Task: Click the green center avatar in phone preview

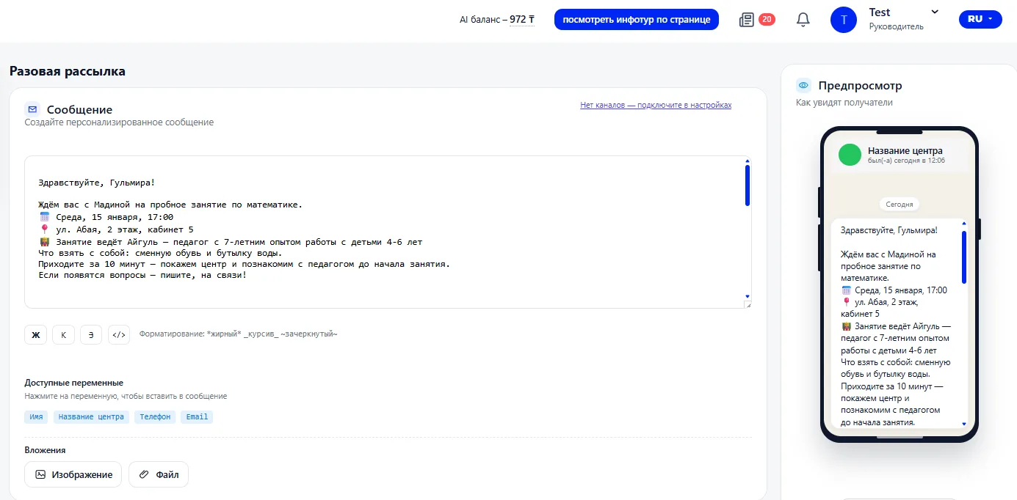Action: pos(850,155)
